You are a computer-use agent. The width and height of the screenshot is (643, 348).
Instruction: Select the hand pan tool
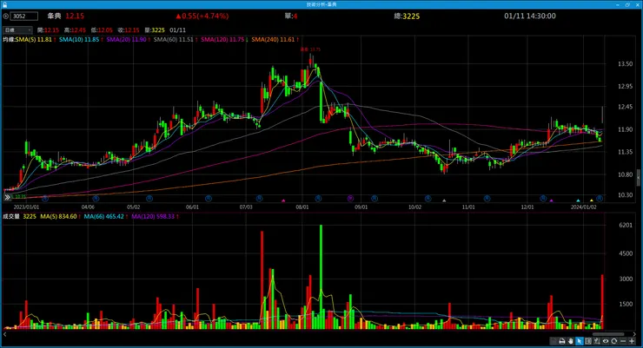pos(570,341)
